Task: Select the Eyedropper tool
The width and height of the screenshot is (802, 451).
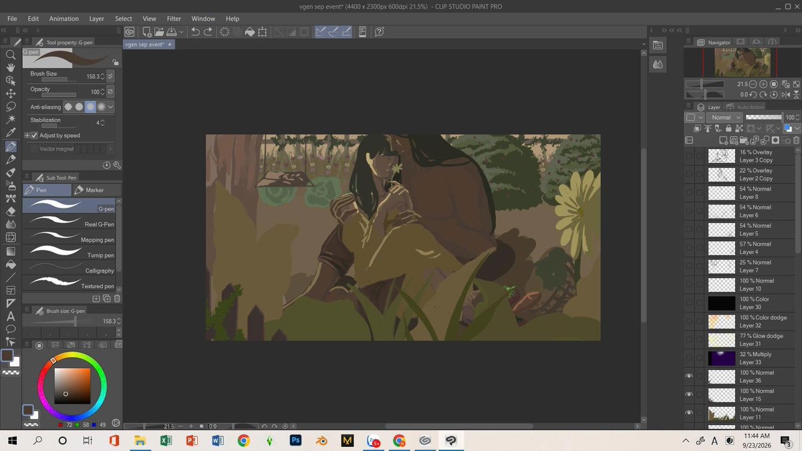Action: pyautogui.click(x=11, y=132)
